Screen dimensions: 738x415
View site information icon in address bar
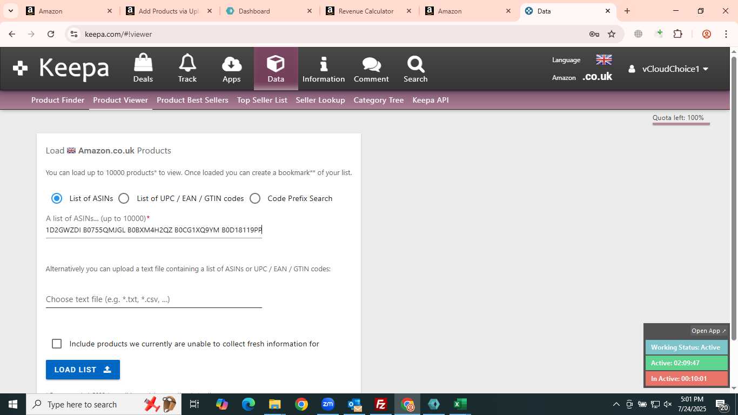(x=74, y=34)
